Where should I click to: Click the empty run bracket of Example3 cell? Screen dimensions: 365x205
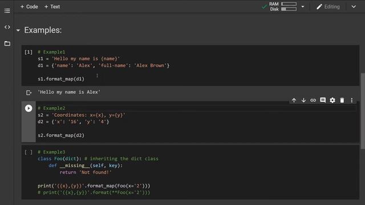click(x=29, y=152)
